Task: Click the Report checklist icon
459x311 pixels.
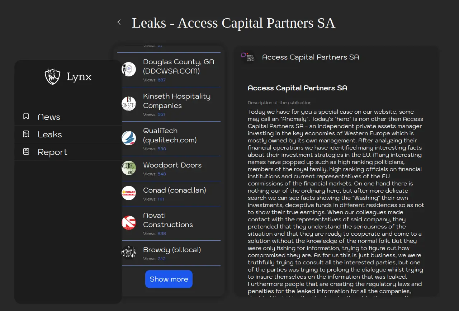Action: (x=26, y=152)
